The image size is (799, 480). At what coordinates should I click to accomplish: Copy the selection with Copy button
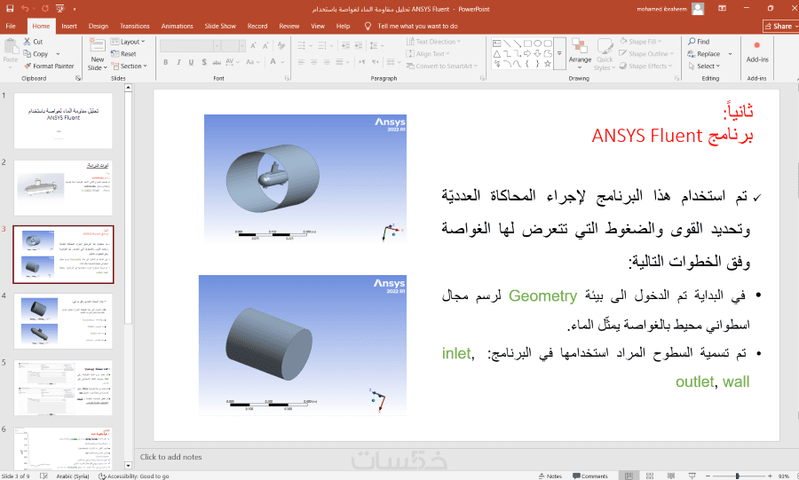(36, 54)
